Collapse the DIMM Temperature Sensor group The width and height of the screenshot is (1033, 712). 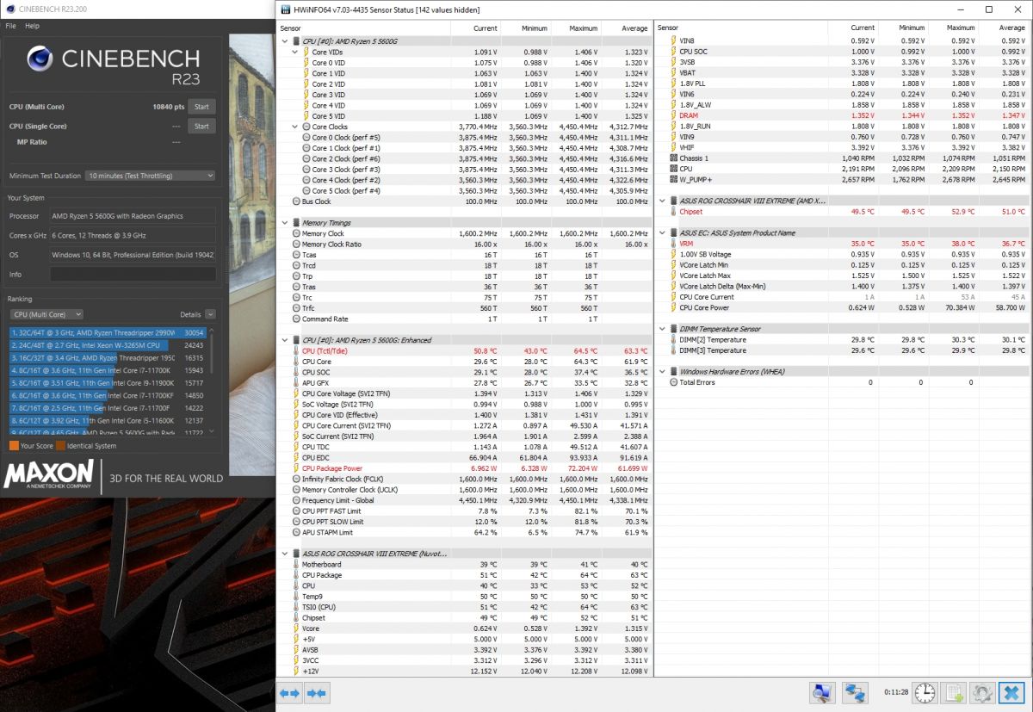[x=661, y=329]
